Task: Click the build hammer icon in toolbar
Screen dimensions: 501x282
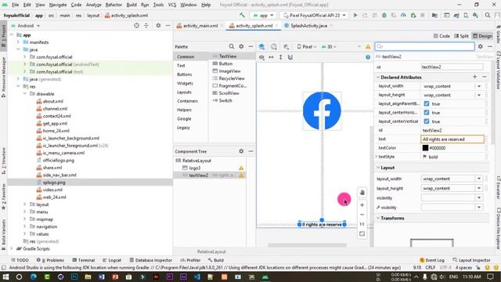Action: (x=242, y=16)
